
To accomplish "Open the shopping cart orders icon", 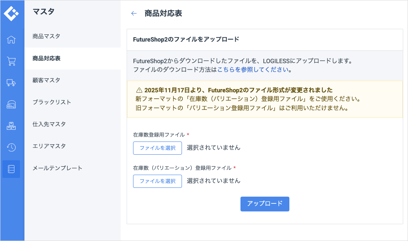I will [11, 61].
